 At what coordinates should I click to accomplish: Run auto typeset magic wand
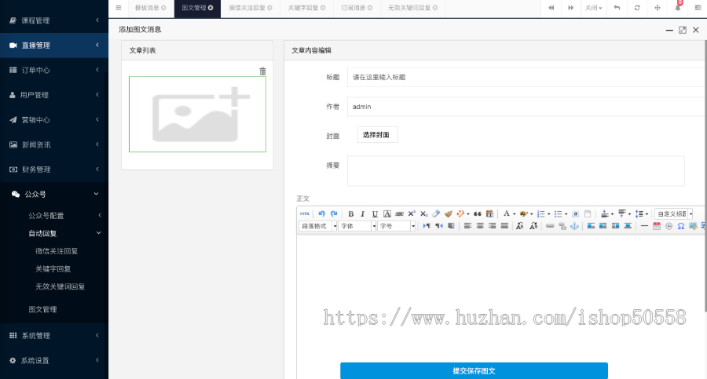coord(460,213)
